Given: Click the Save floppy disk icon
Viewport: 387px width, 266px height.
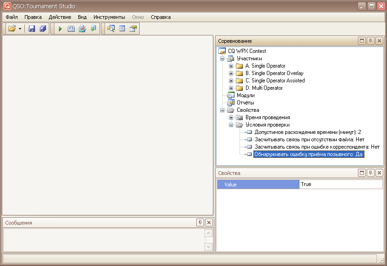Looking at the screenshot, I should pos(32,29).
